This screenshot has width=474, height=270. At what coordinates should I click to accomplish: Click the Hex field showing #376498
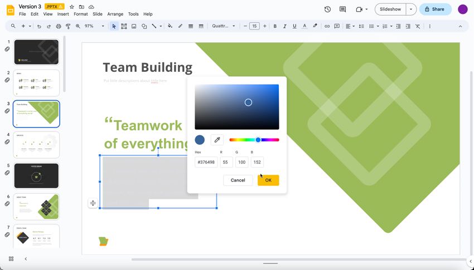coord(206,162)
